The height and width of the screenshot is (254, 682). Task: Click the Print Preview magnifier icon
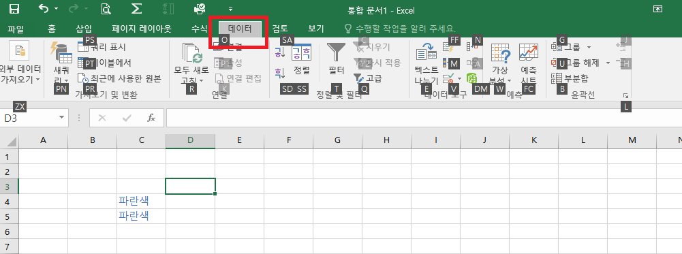tap(106, 9)
